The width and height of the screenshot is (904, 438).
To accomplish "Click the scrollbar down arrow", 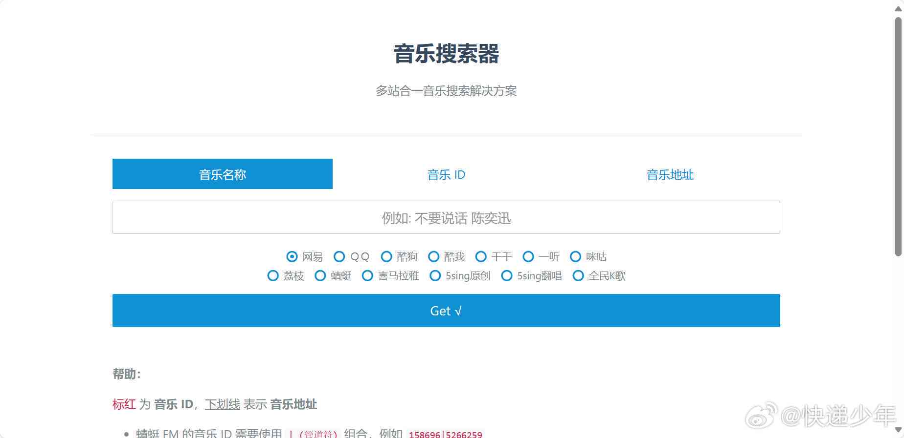I will tap(898, 430).
